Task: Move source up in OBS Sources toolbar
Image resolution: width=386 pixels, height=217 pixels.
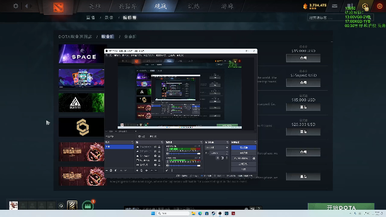Action: click(152, 171)
